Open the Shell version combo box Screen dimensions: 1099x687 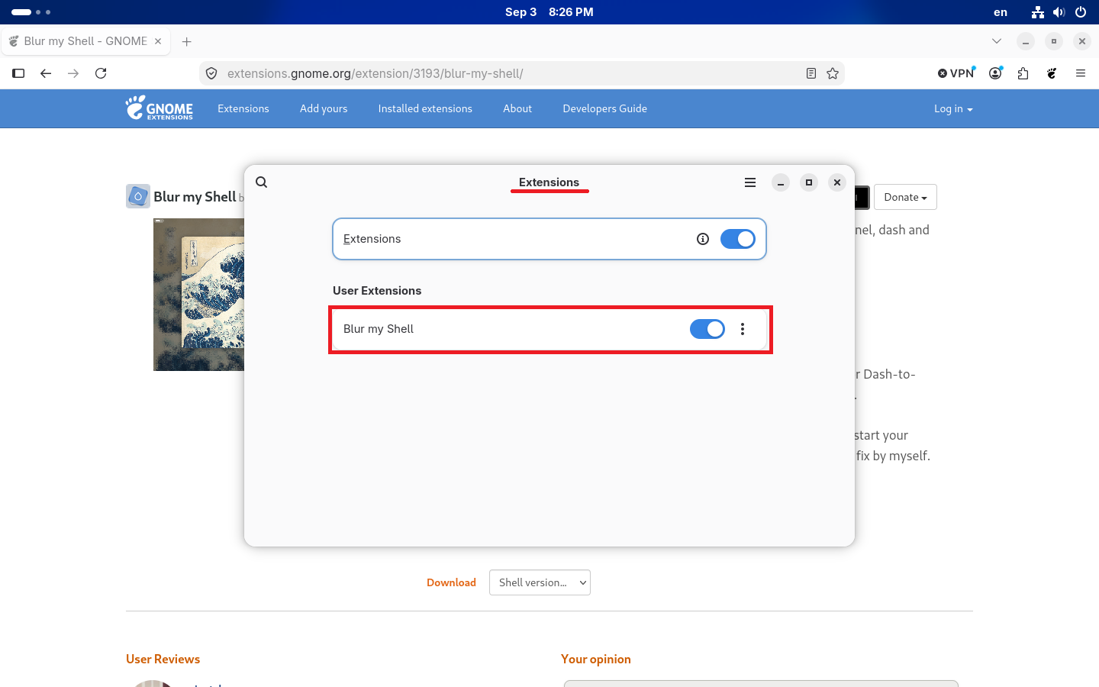coord(540,582)
